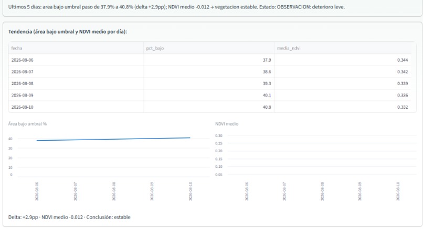Click 2026-08-06 axis label in NDVI medio chart

[x=247, y=191]
